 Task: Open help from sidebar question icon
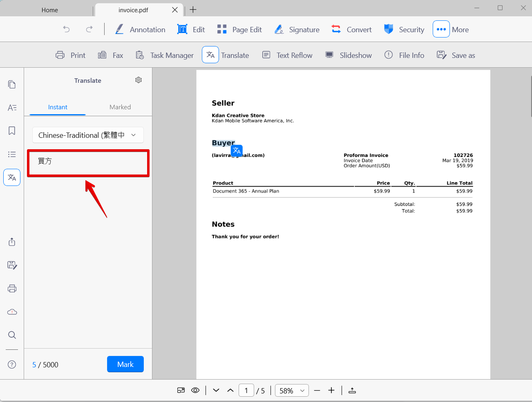(12, 364)
